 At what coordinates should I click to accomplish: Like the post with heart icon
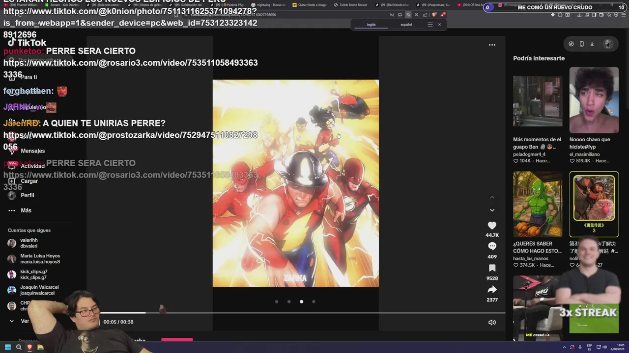(492, 226)
